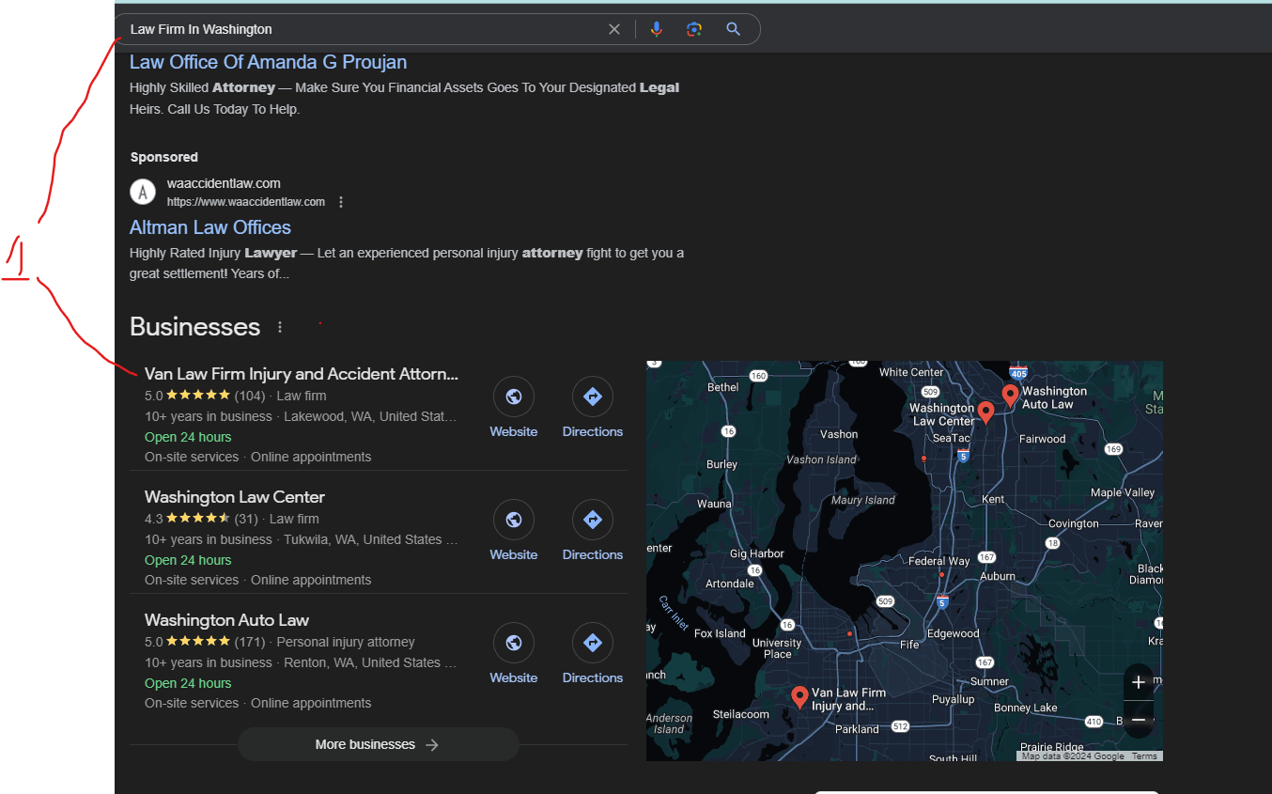Viewport: 1272px width, 794px height.
Task: Open Van Law Firm Injury and Accident listing
Action: click(x=302, y=374)
